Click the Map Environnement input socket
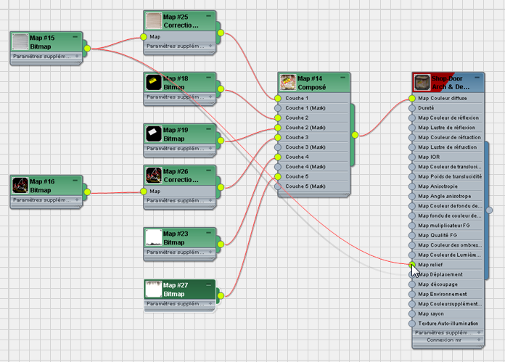The height and width of the screenshot is (362, 505). 412,294
